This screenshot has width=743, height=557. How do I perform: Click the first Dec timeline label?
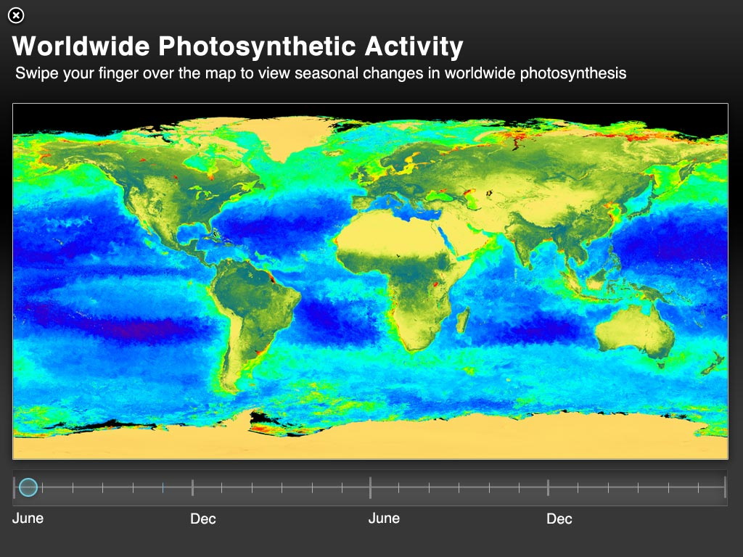(x=203, y=519)
